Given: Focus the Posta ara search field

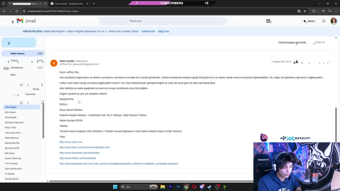Looking at the screenshot, I should 163,21.
